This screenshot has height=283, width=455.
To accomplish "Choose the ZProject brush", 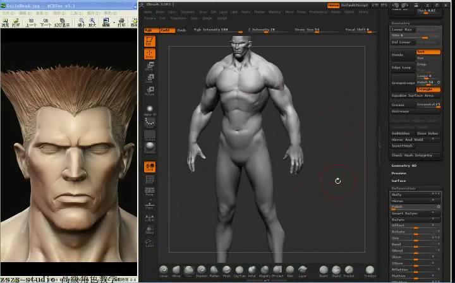I will (x=277, y=272).
